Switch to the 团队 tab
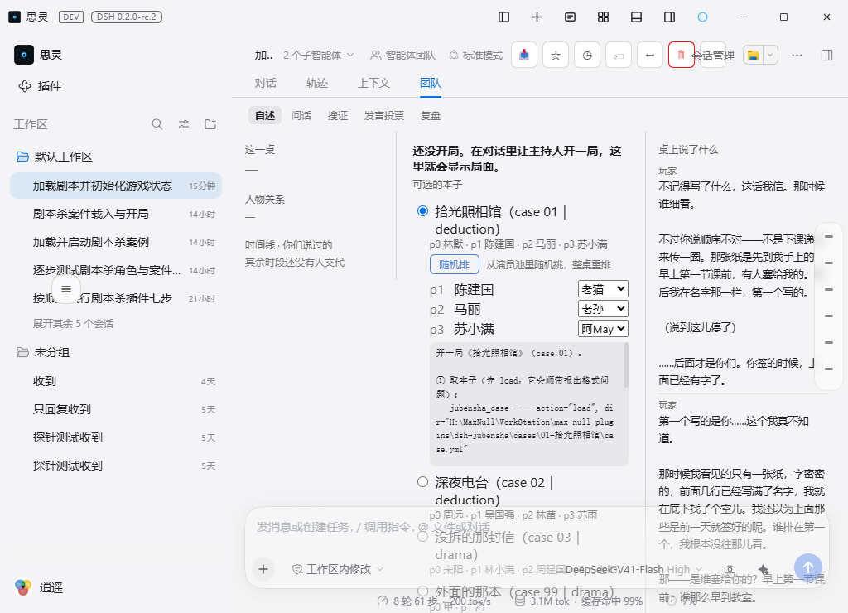 [431, 83]
